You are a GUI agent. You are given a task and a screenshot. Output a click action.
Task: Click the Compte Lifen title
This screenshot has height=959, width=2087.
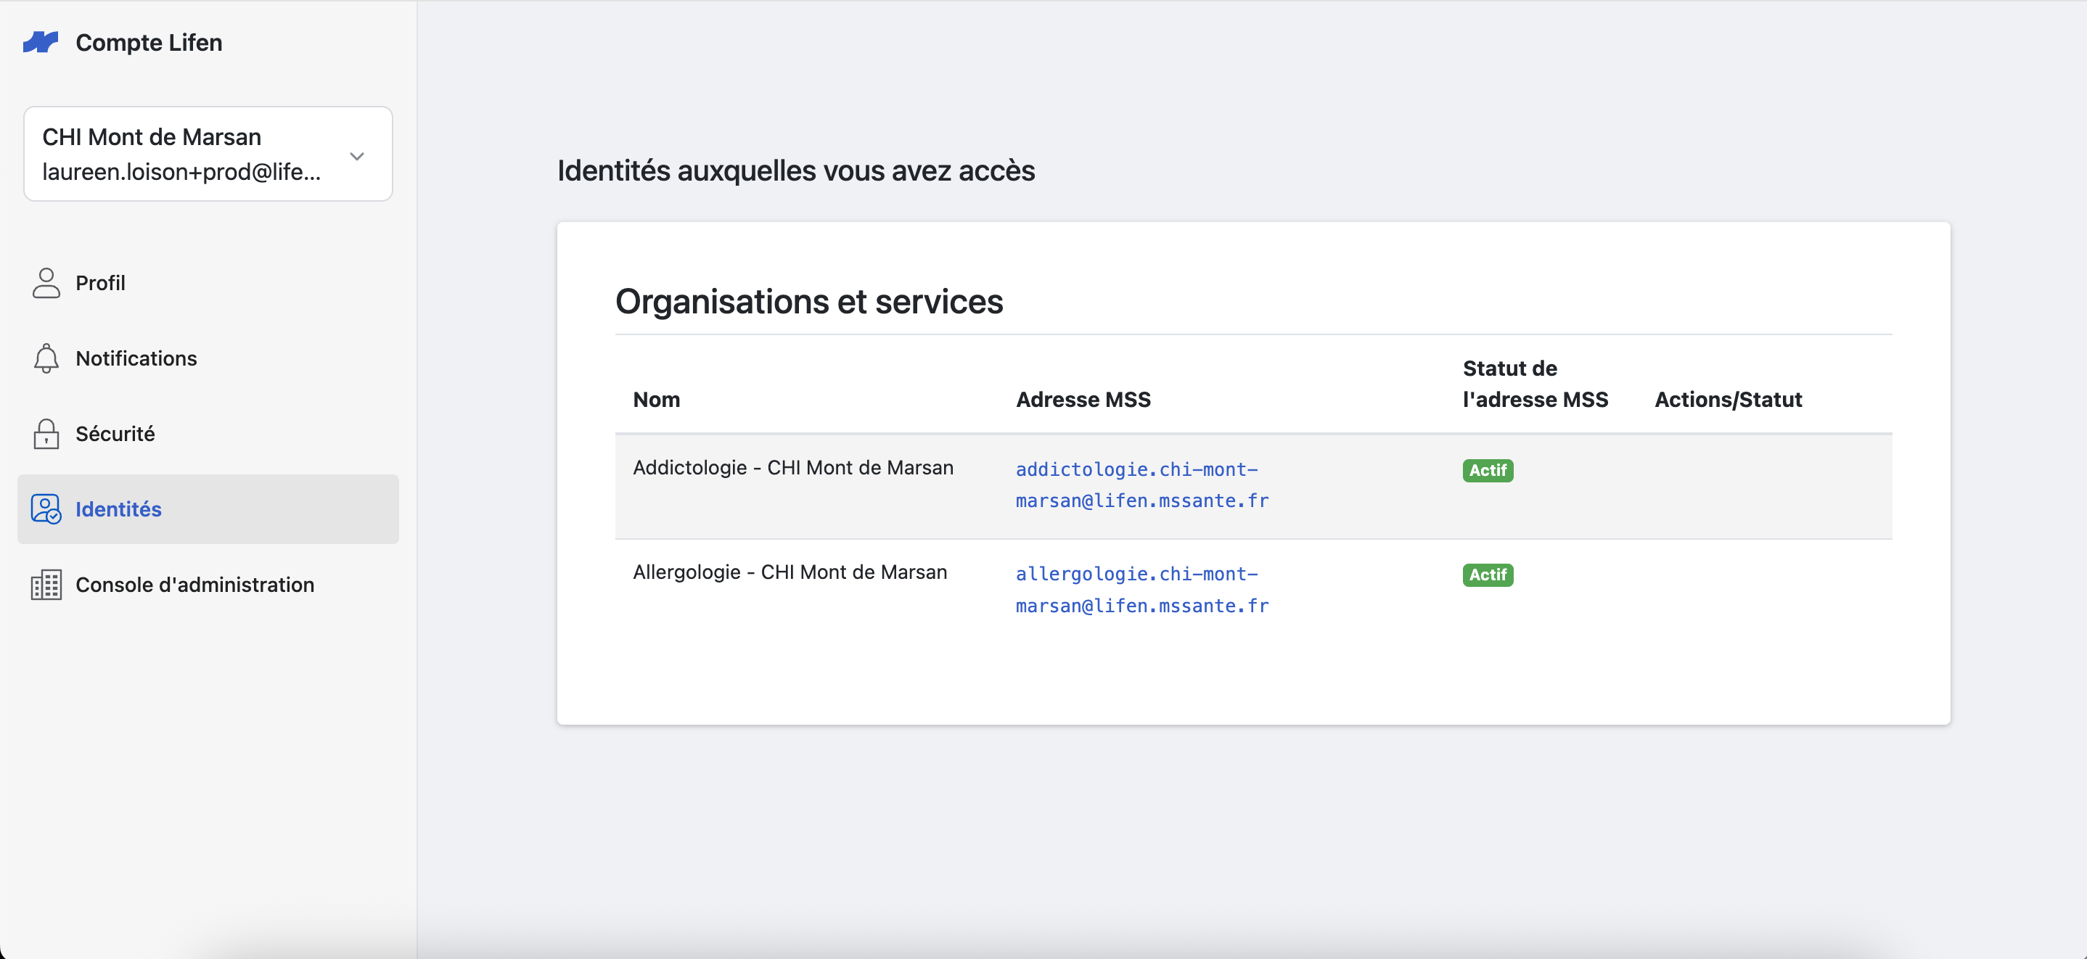click(149, 42)
